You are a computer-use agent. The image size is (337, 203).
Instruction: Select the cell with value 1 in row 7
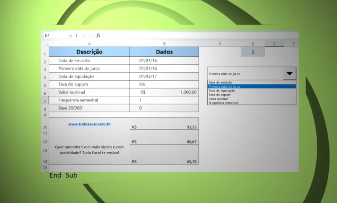point(164,100)
